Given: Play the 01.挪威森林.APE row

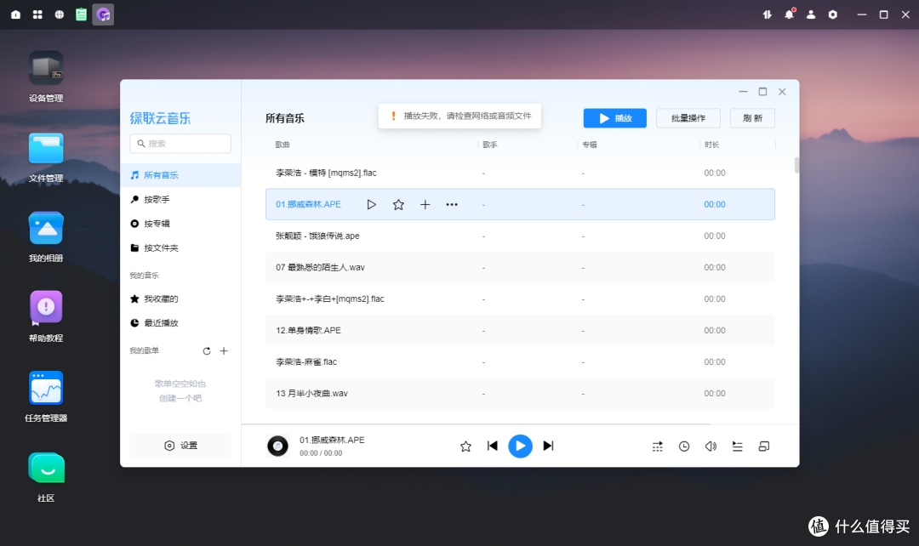Looking at the screenshot, I should [371, 204].
